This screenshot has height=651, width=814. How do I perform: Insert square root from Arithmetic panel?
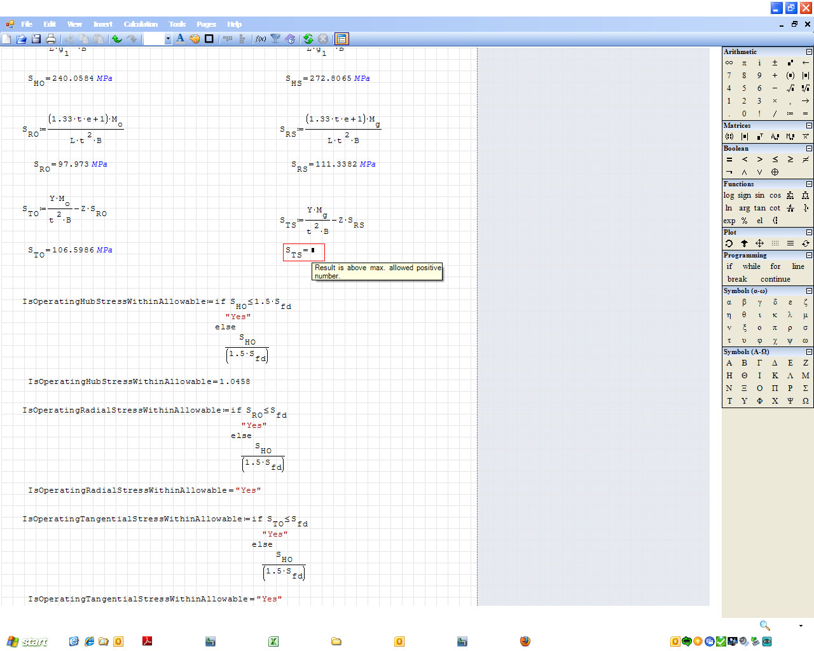tap(790, 88)
